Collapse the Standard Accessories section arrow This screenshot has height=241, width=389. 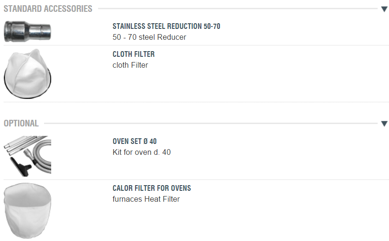(384, 9)
